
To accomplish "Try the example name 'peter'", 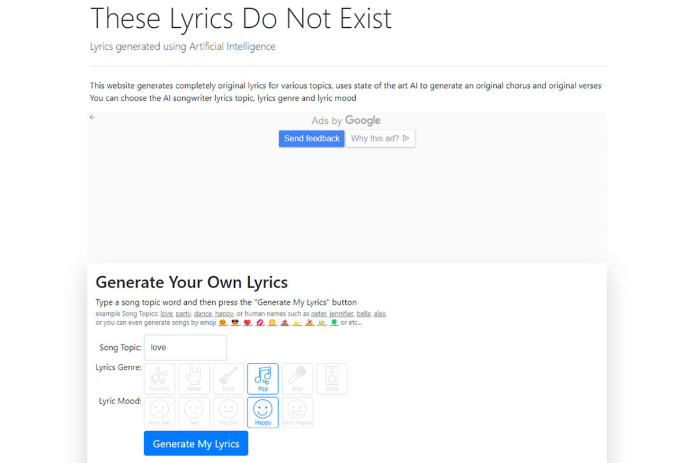I will [x=319, y=314].
